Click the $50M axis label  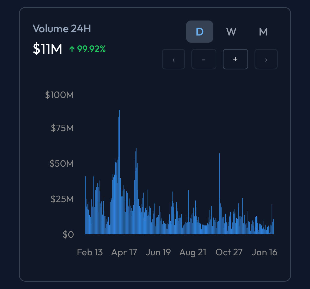click(x=62, y=164)
